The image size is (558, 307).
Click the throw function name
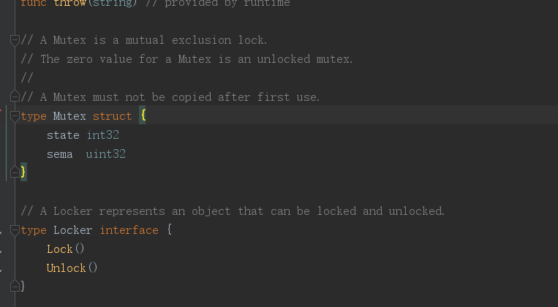69,4
